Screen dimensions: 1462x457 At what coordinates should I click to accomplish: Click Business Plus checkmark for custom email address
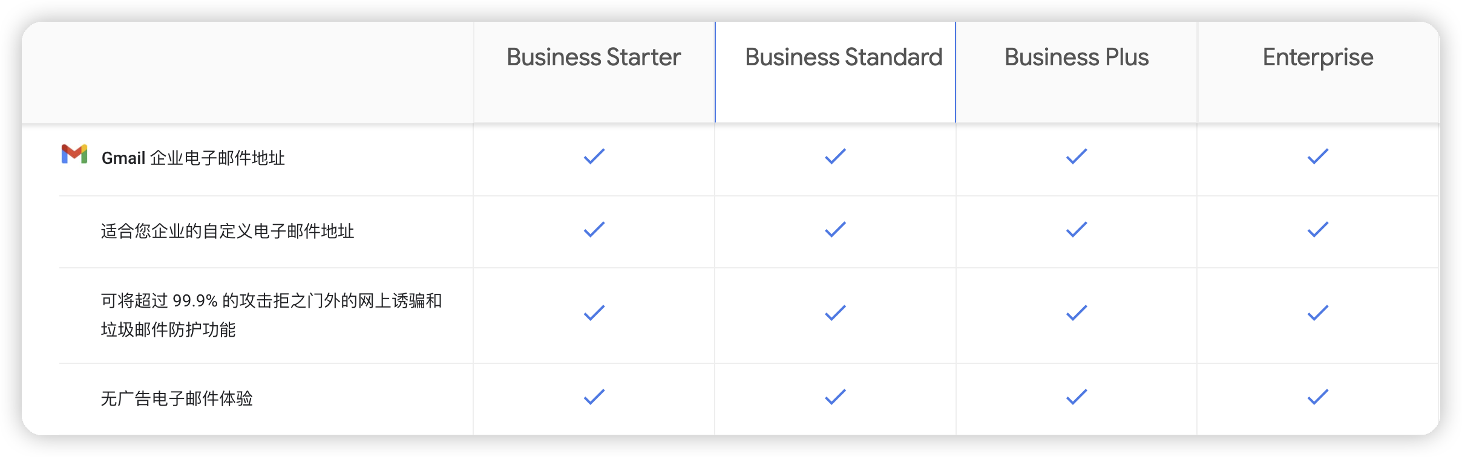click(1077, 230)
